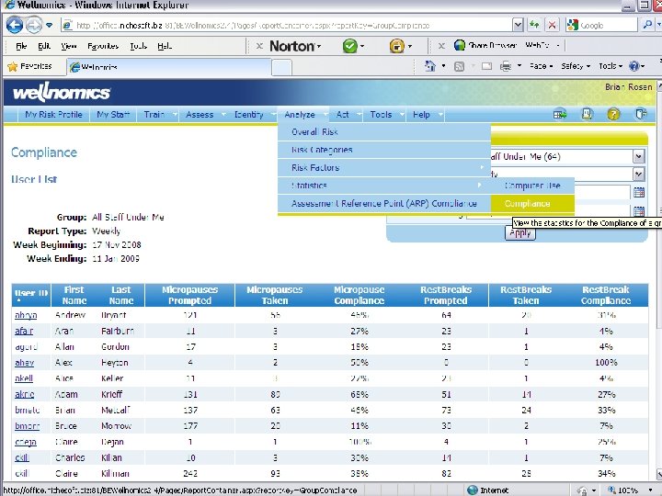
Task: Click the Print icon in command bar
Action: (x=506, y=66)
